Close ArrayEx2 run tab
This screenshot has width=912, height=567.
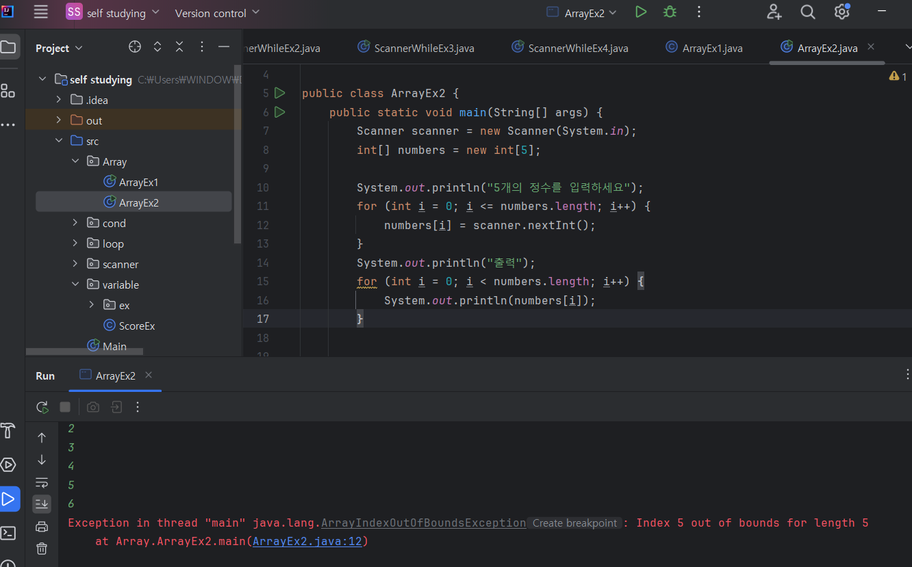149,375
